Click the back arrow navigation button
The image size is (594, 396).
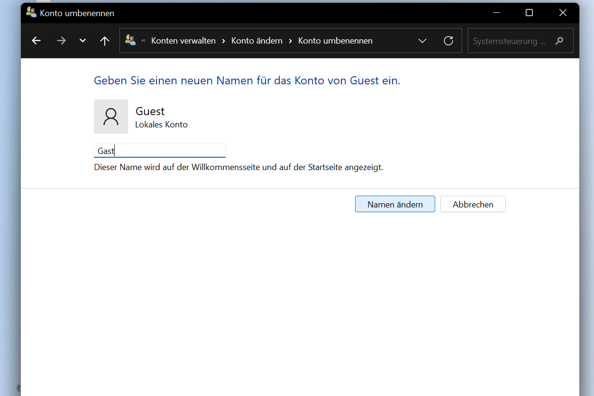pyautogui.click(x=36, y=41)
